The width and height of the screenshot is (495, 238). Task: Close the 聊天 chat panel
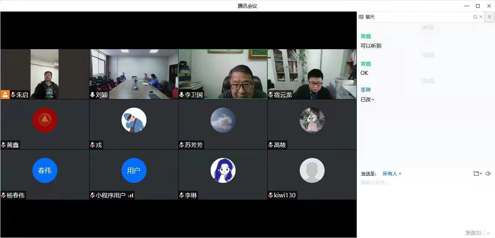click(481, 17)
